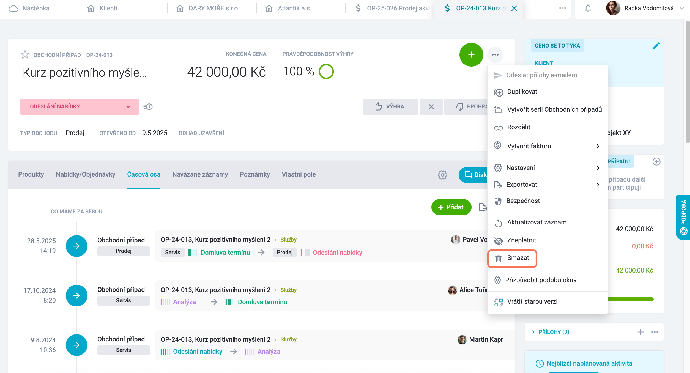Expand Nastavení submenu
Viewport: 690px width, 373px height.
(x=547, y=168)
